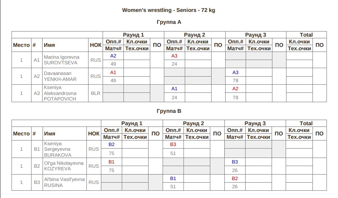Click opponent B3 link in Burakova's Round 2
The height and width of the screenshot is (198, 338).
point(173,144)
